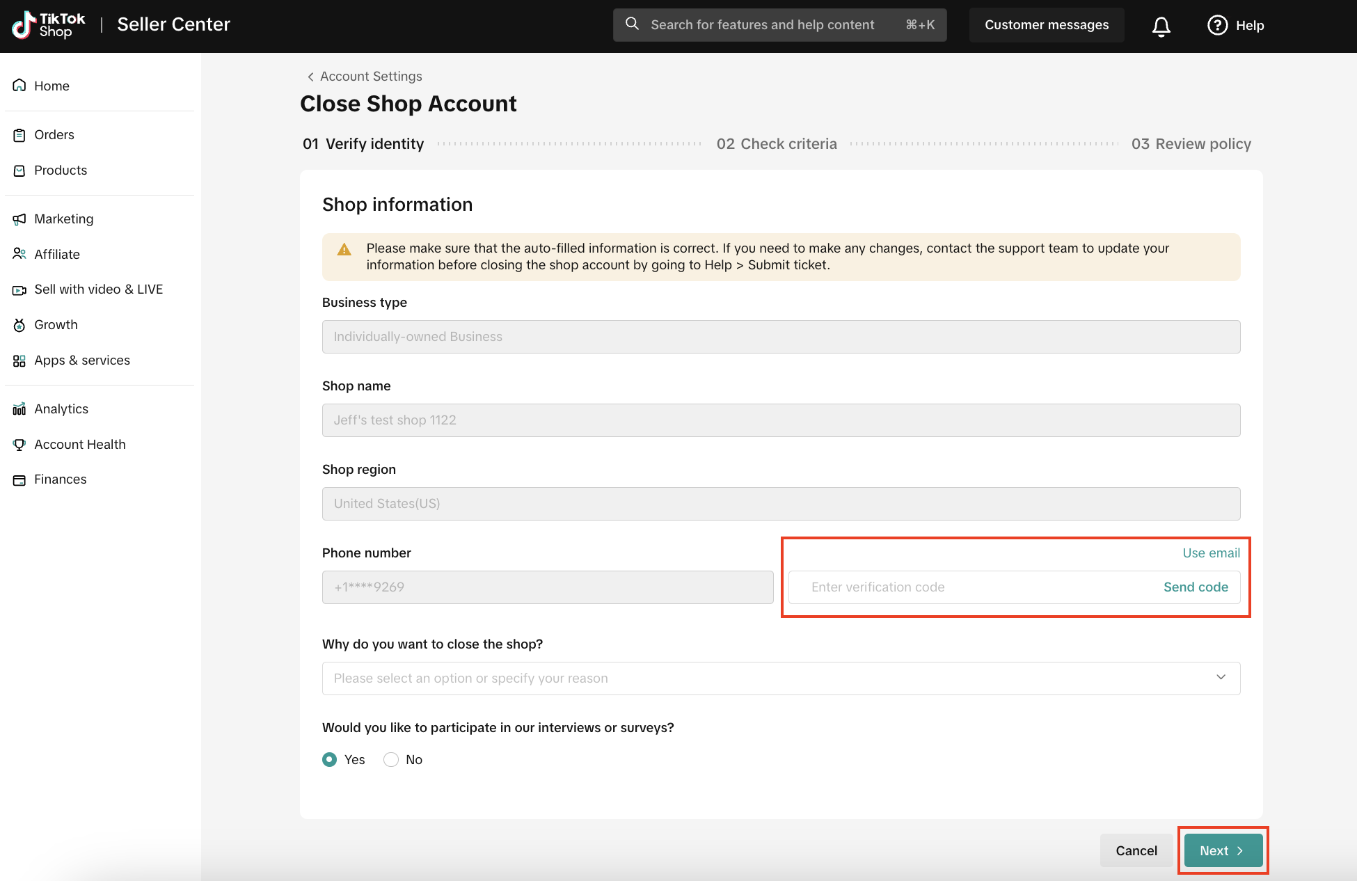Open Finances in the sidebar
The width and height of the screenshot is (1357, 881).
60,479
